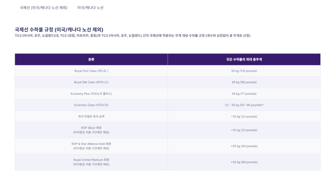Viewport: 328px width, 173px height.
Task: Click the 40 kg (88 pounds) value
Action: (244, 82)
